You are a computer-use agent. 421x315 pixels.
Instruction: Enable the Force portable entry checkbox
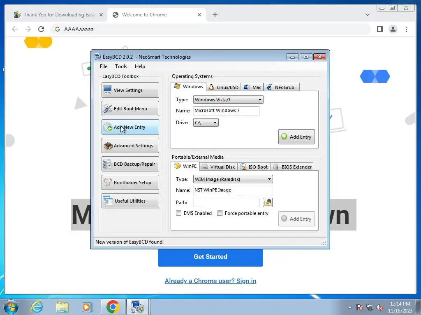pos(220,213)
